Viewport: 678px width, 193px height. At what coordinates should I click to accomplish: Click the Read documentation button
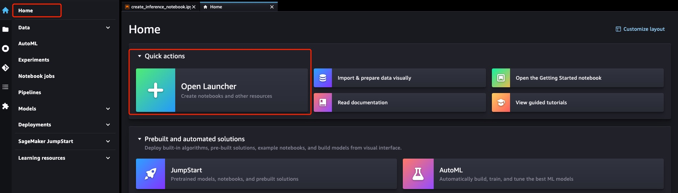click(x=400, y=102)
